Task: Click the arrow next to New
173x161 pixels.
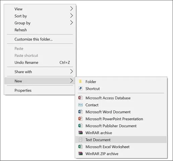Action: pyautogui.click(x=71, y=81)
